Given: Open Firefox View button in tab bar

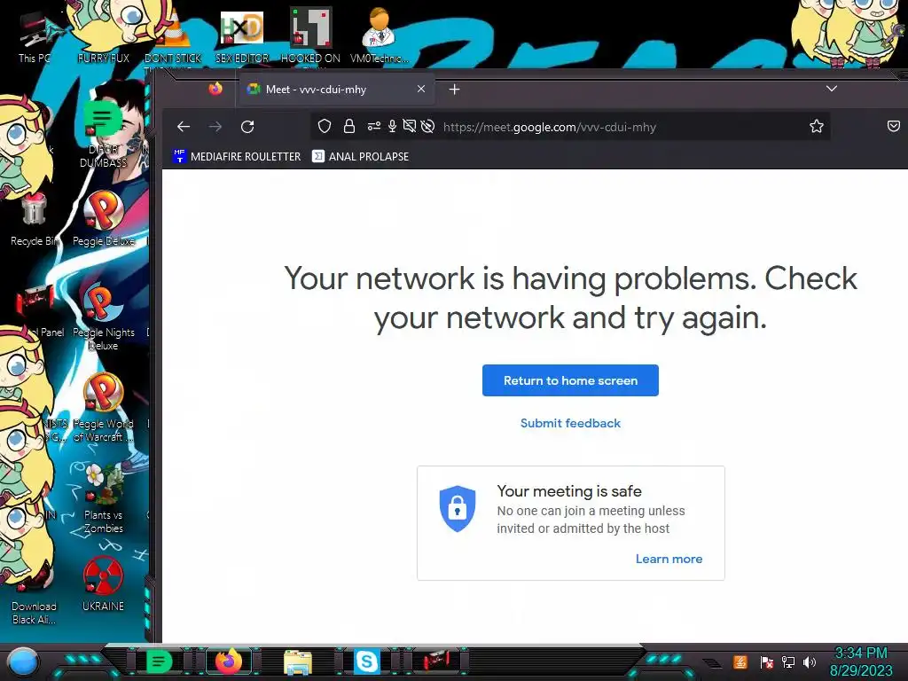Looking at the screenshot, I should click(215, 89).
